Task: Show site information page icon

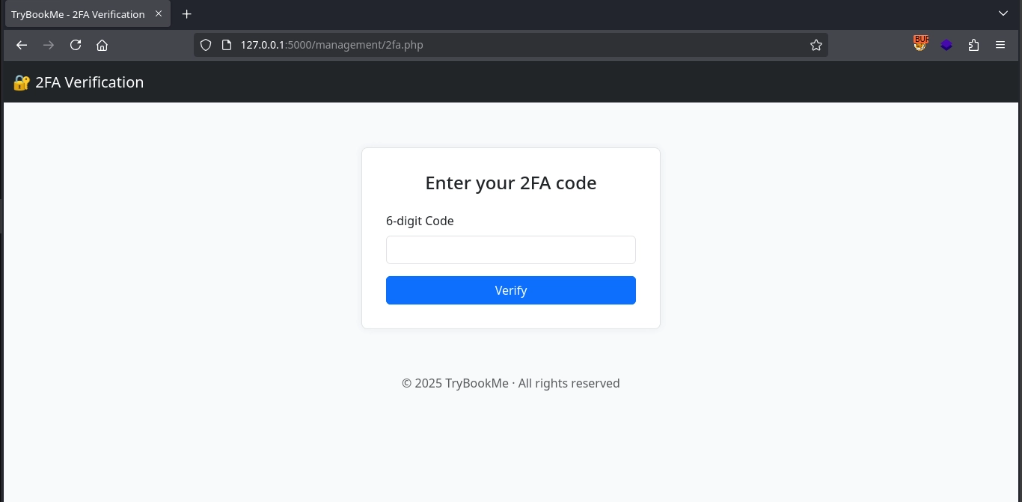Action: 227,45
